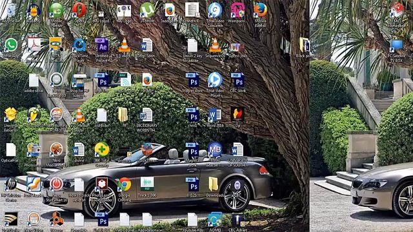The image size is (413, 232).
Task: Open UNIVERSITY OF SOUTH Word document
Action: 237,150
